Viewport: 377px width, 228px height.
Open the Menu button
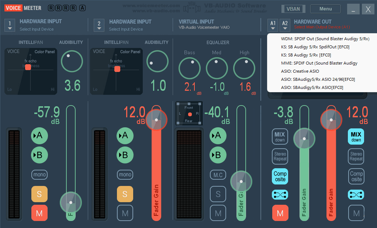[326, 9]
